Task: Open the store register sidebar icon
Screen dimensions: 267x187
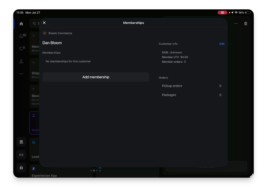Action: click(21, 142)
